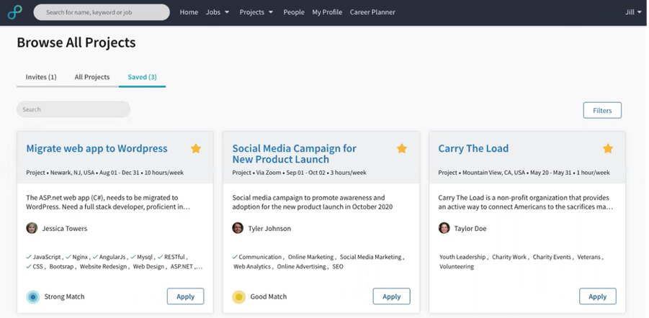Click the SEO skill tag
This screenshot has height=318, width=649.
point(338,267)
